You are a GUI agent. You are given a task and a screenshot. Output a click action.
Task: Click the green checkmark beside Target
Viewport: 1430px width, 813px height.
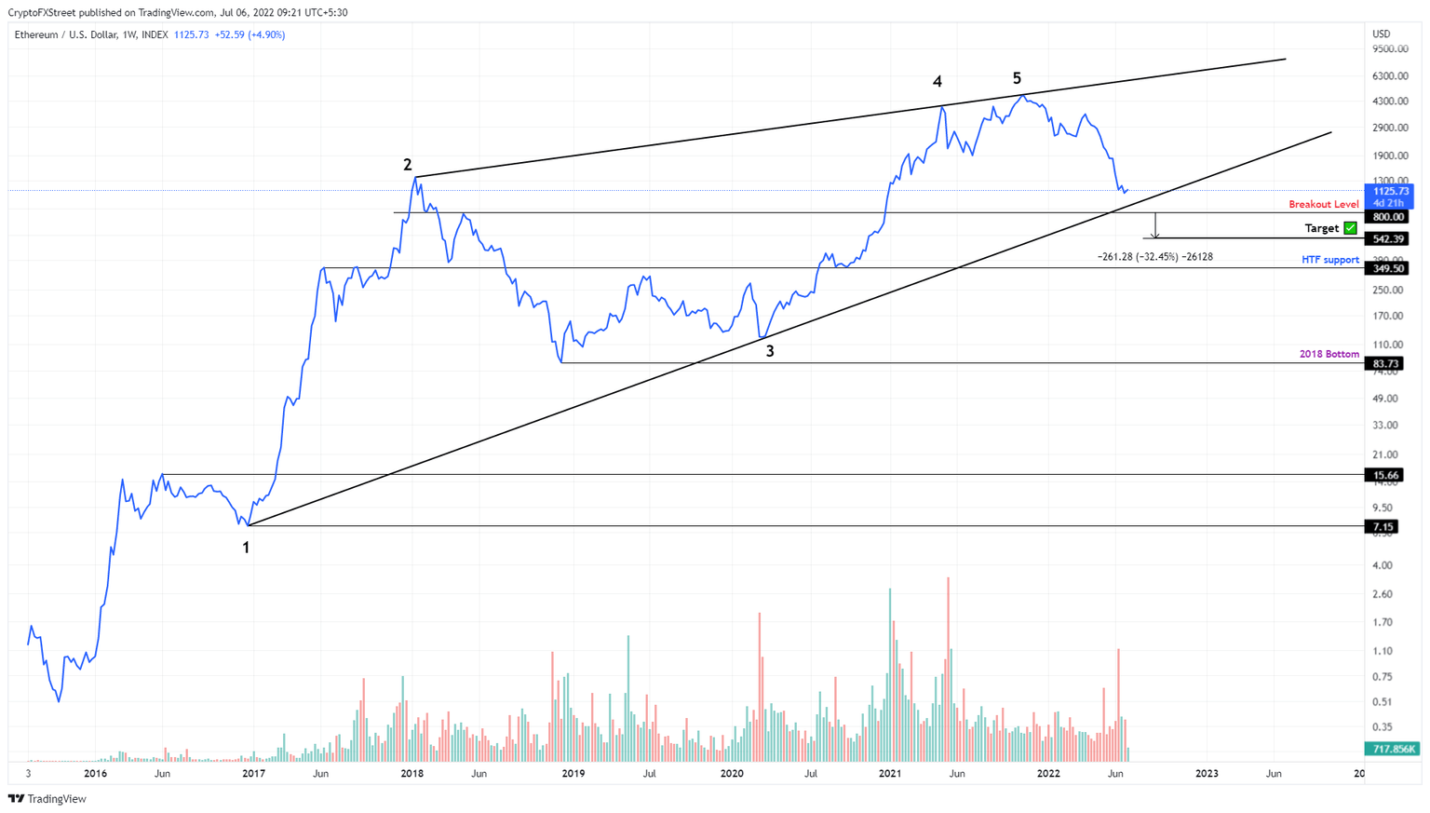pos(1351,228)
